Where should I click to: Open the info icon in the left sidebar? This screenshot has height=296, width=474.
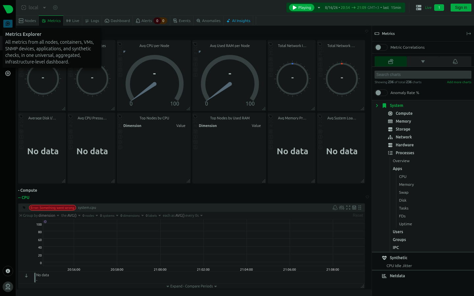click(x=8, y=271)
